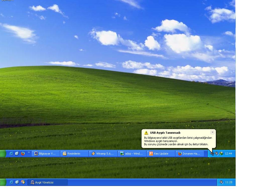Viewport: 257px width, 193px height.
Task: Switch to adsız - Wind... taskbar window
Action: coord(132,154)
